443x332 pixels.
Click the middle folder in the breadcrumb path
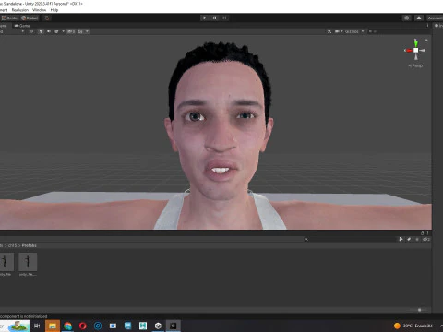12,245
